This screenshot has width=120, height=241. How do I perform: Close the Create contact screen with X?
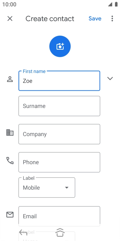[10, 19]
